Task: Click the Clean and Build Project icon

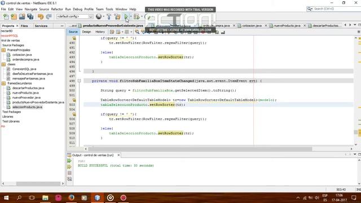Action: (x=117, y=16)
